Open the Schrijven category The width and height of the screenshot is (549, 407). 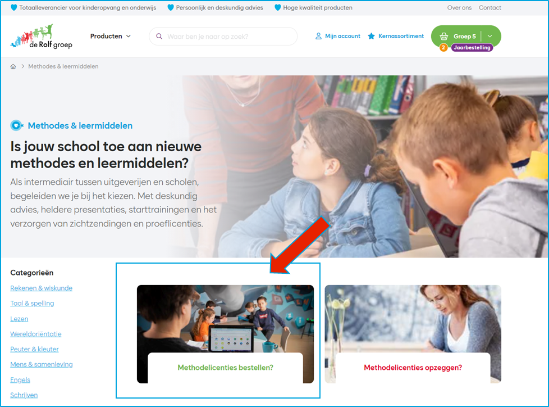click(24, 395)
